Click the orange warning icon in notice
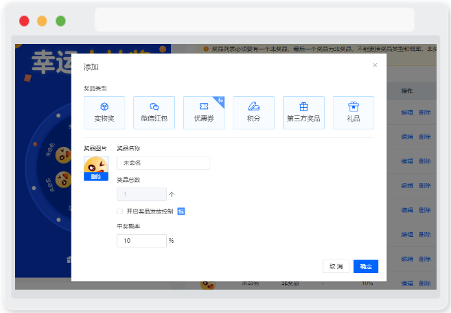451x313 pixels. click(206, 49)
